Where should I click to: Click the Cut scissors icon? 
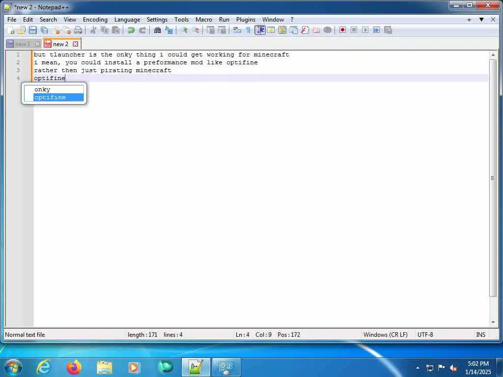[x=93, y=30]
